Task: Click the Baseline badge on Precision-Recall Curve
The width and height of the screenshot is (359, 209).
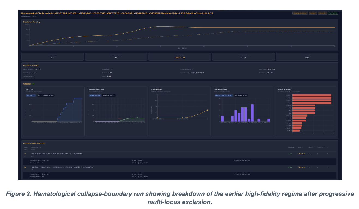Action: 109,95
